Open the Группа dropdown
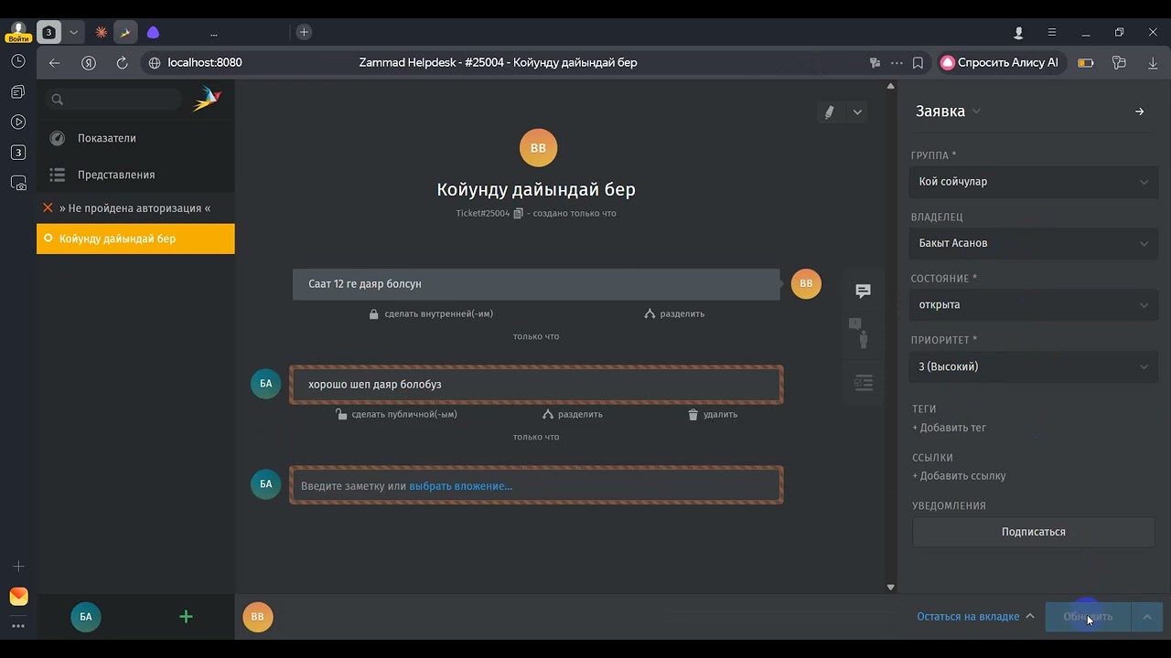Viewport: 1171px width, 658px height. [x=1034, y=182]
